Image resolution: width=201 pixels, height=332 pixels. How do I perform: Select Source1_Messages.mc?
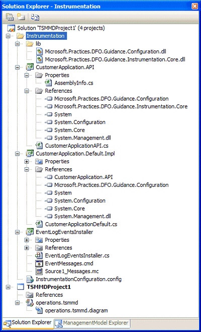[72, 271]
